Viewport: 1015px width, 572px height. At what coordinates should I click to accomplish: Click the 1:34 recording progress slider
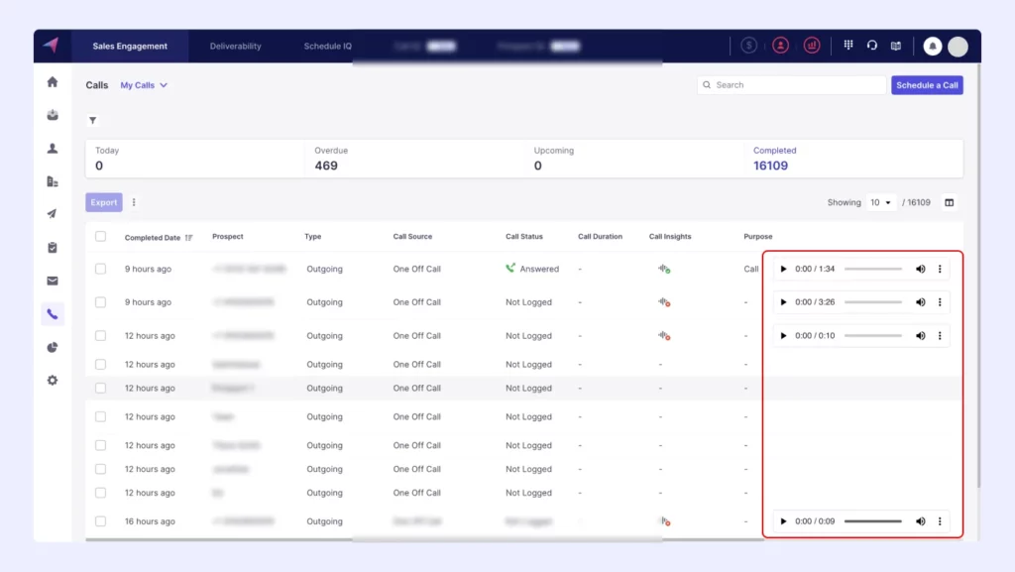point(872,269)
